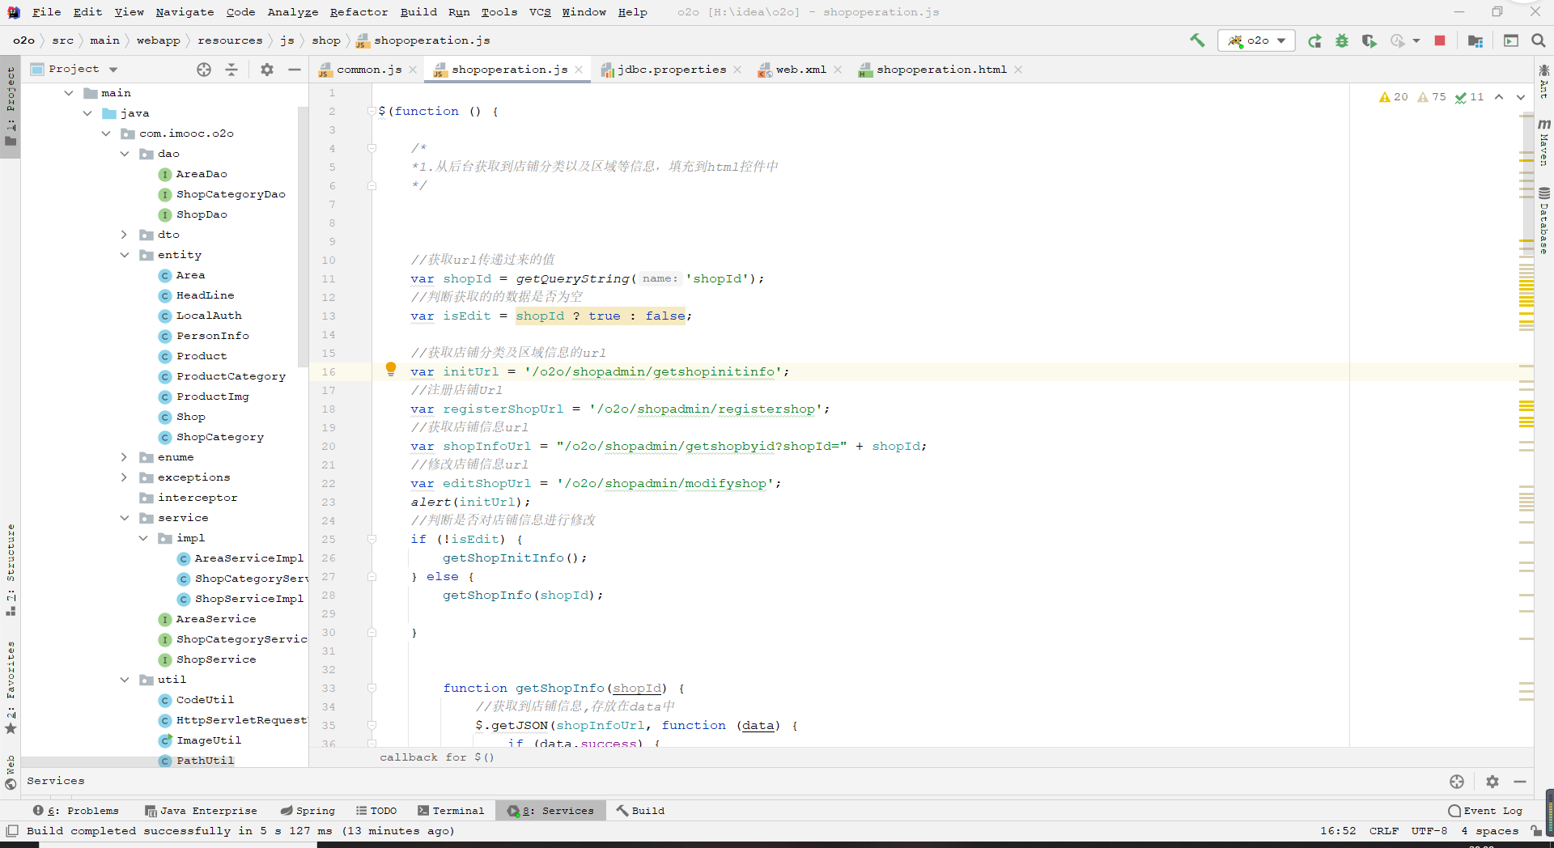1554x848 pixels.
Task: Expand the dto package
Action: click(x=125, y=235)
